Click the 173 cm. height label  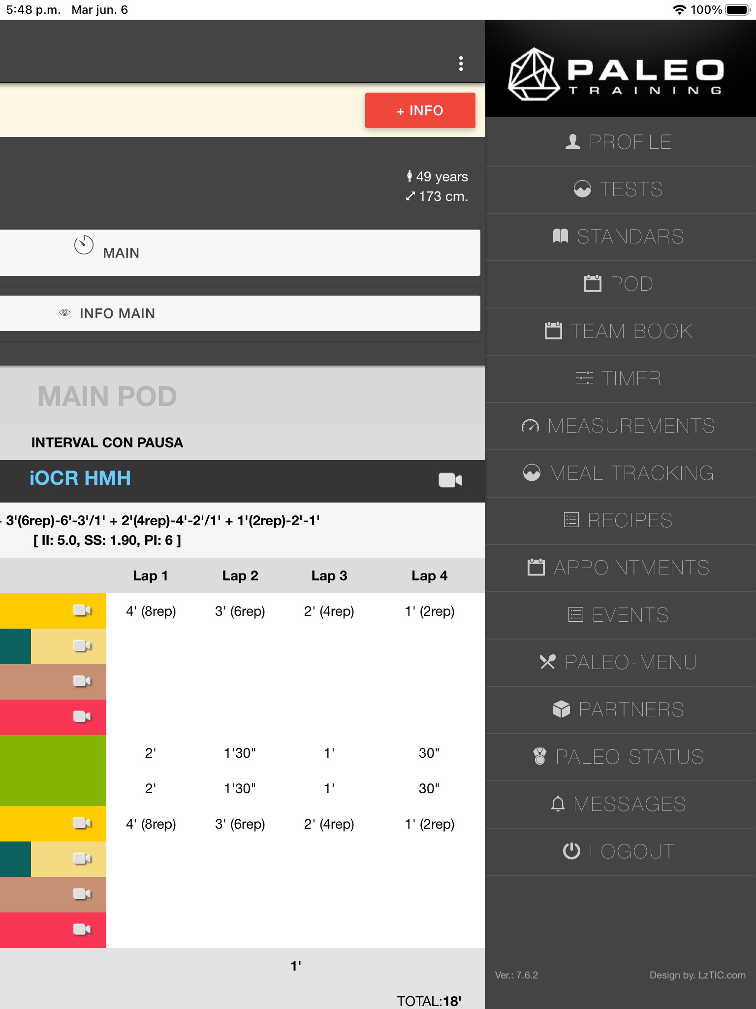coord(437,196)
